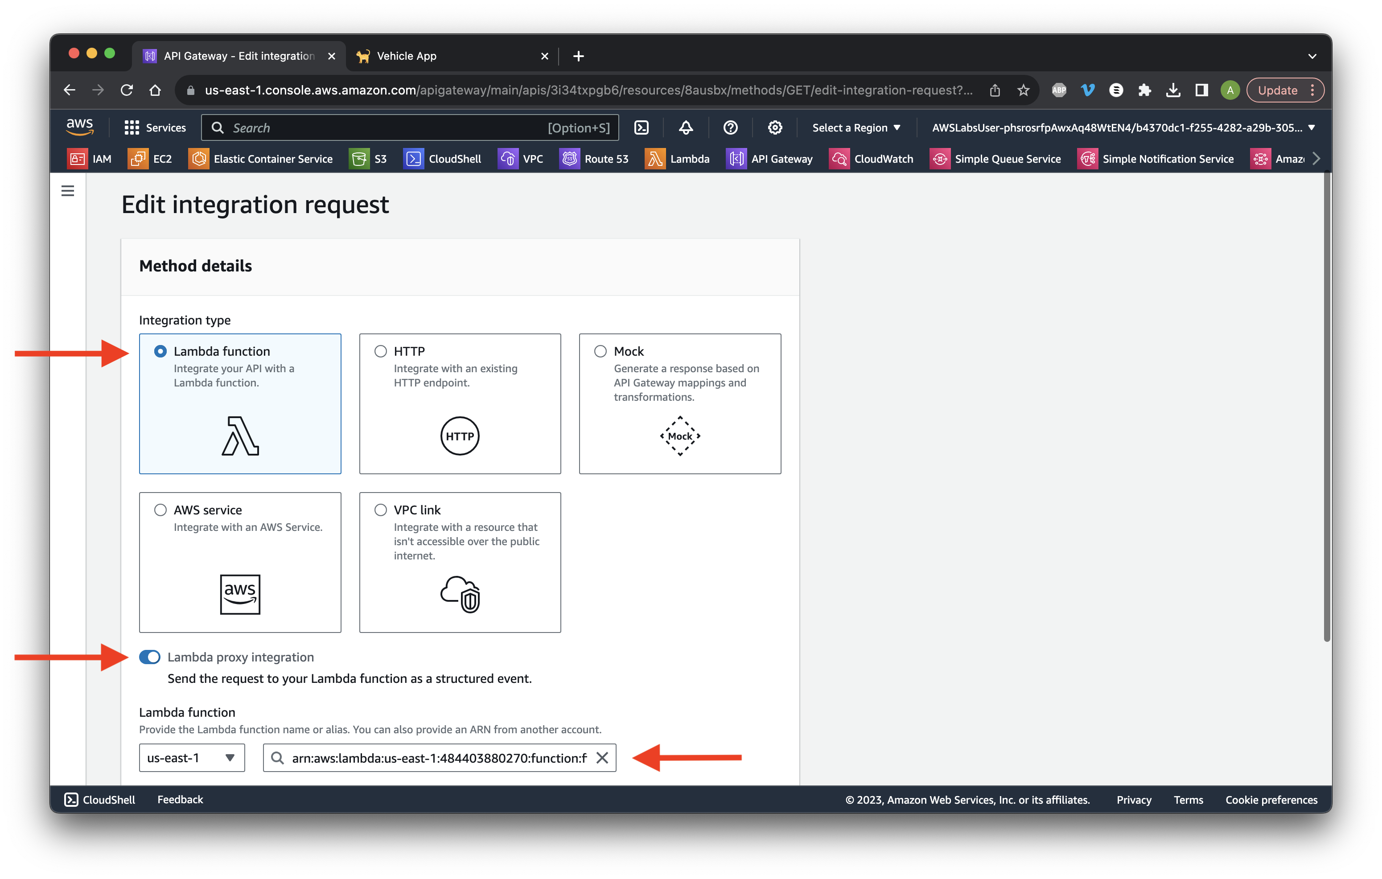Image resolution: width=1382 pixels, height=879 pixels.
Task: Open the us-east-1 region dropdown
Action: tap(192, 758)
